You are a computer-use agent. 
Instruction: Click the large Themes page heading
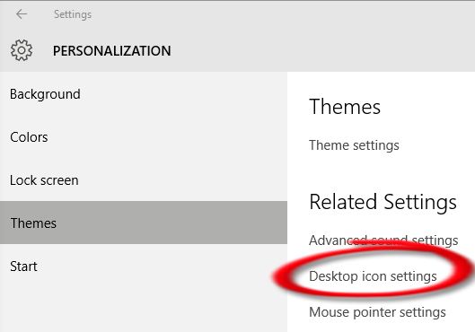tap(345, 107)
